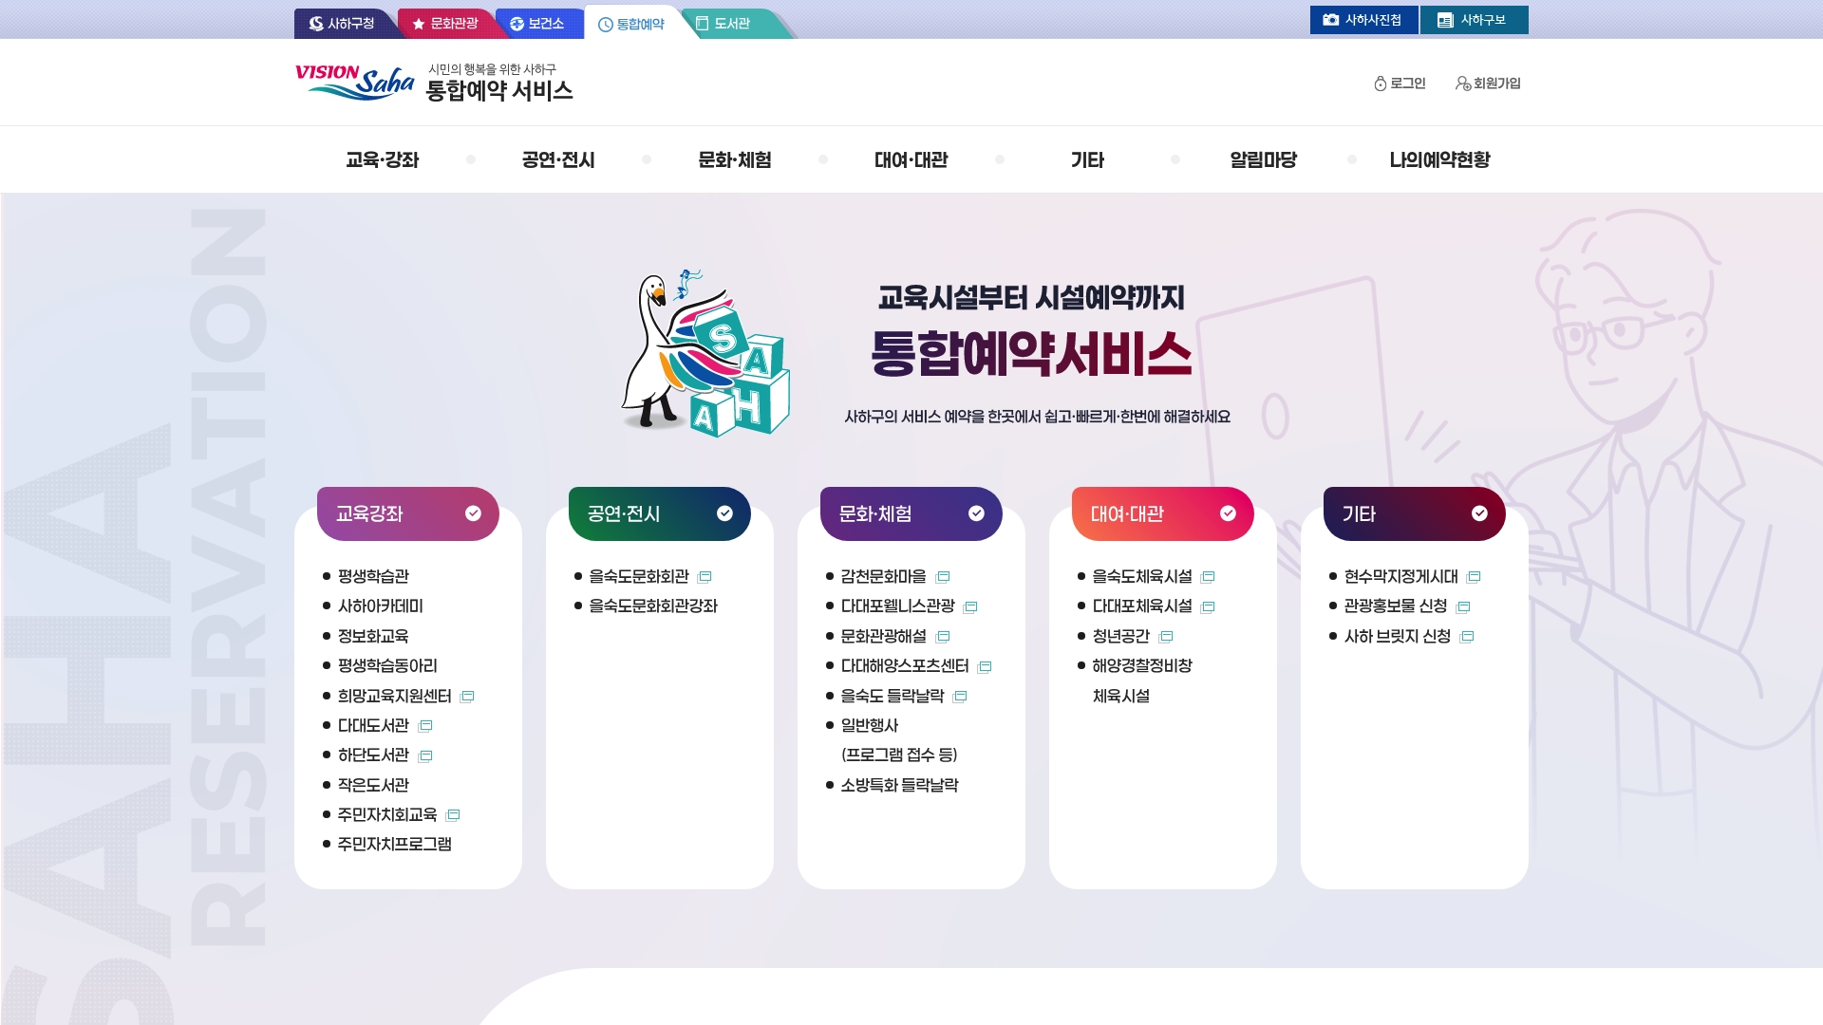Click the 회원가입 link
Image resolution: width=1823 pixels, height=1025 pixels.
click(1488, 84)
